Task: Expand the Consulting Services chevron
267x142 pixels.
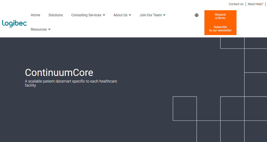Action: pyautogui.click(x=104, y=15)
